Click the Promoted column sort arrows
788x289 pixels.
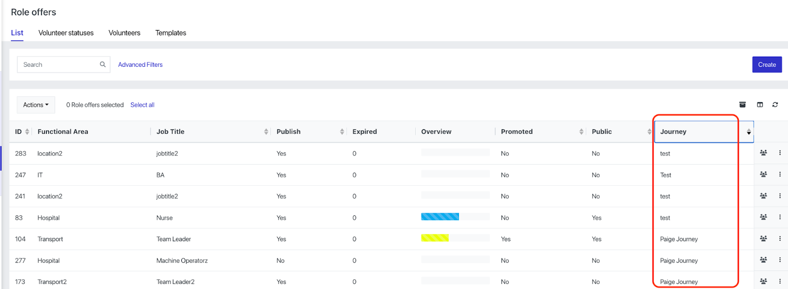[x=581, y=132]
